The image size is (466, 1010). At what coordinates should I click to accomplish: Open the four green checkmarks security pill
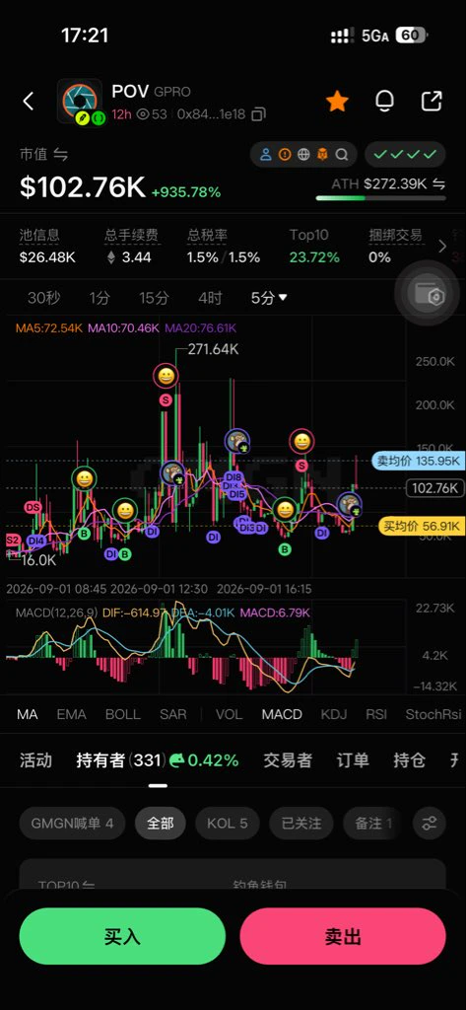coord(406,155)
